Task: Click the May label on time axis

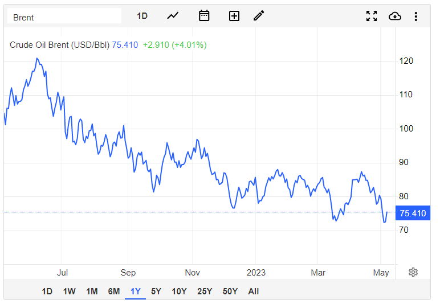Action: tap(381, 272)
